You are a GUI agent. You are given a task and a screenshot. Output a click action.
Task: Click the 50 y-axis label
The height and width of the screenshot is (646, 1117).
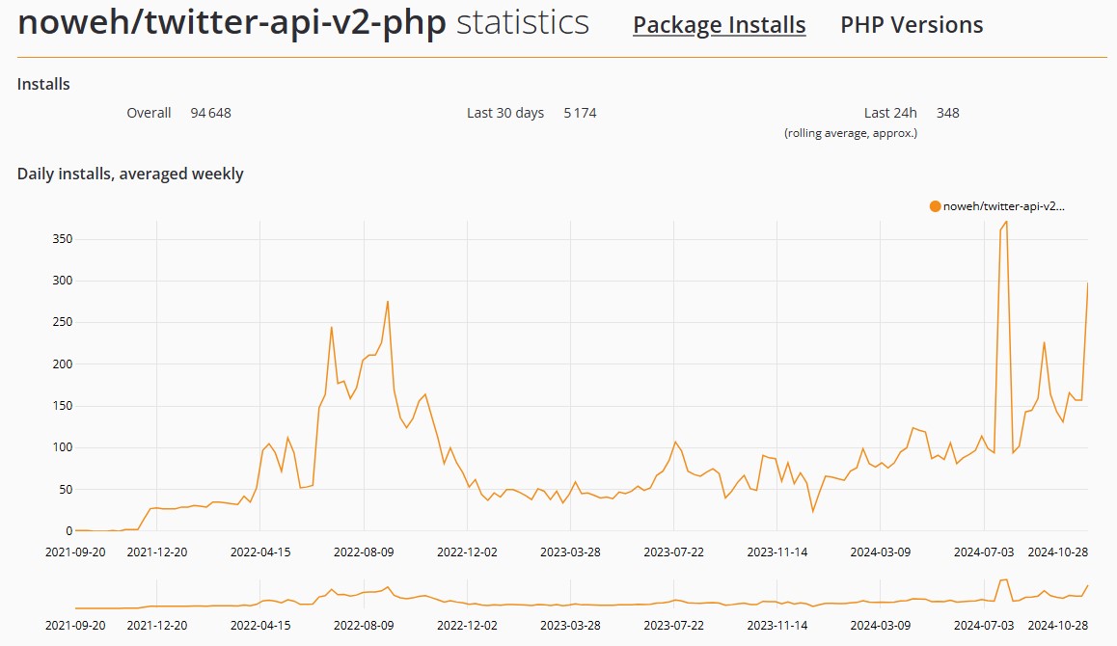point(66,489)
